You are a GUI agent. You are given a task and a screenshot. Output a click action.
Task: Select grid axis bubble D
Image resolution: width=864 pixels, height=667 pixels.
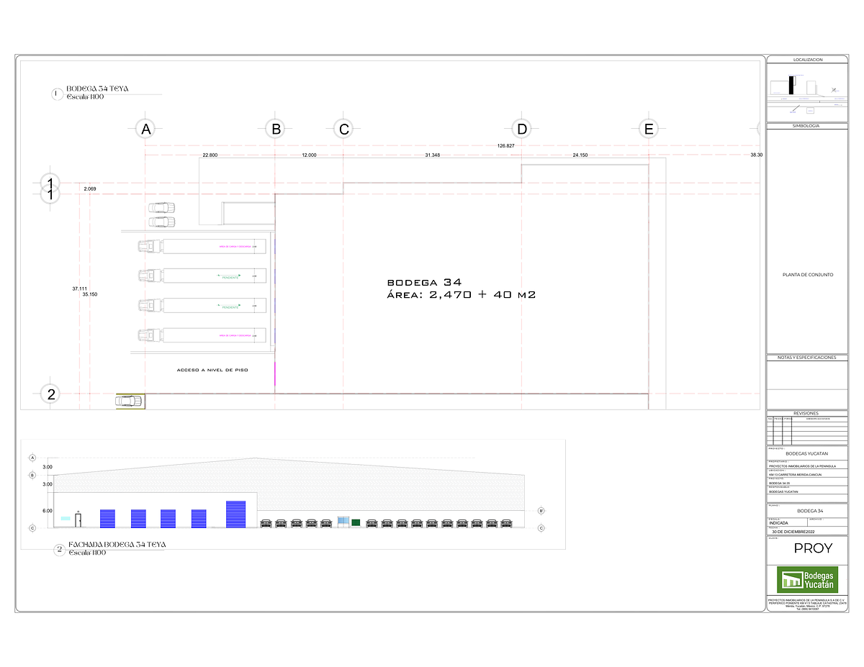pos(521,130)
